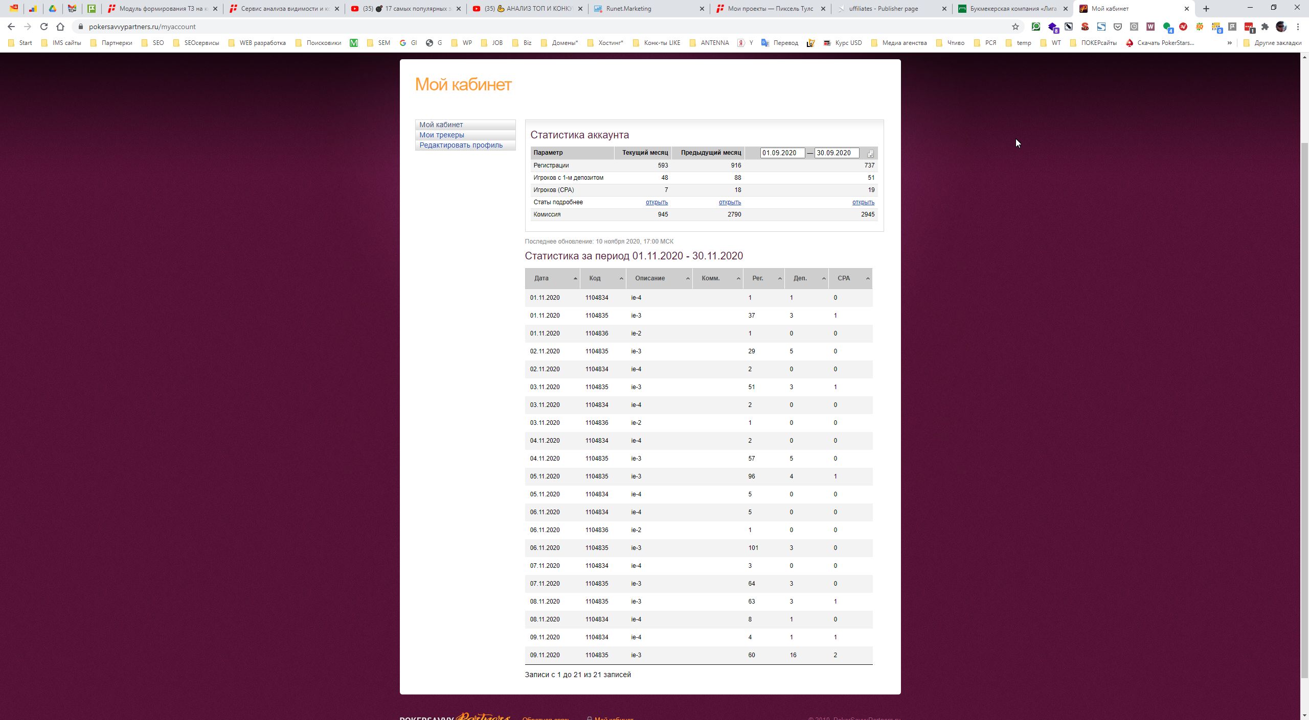The image size is (1309, 720).
Task: Expand the hidden bookmarks overflow chevron
Action: pyautogui.click(x=1229, y=43)
